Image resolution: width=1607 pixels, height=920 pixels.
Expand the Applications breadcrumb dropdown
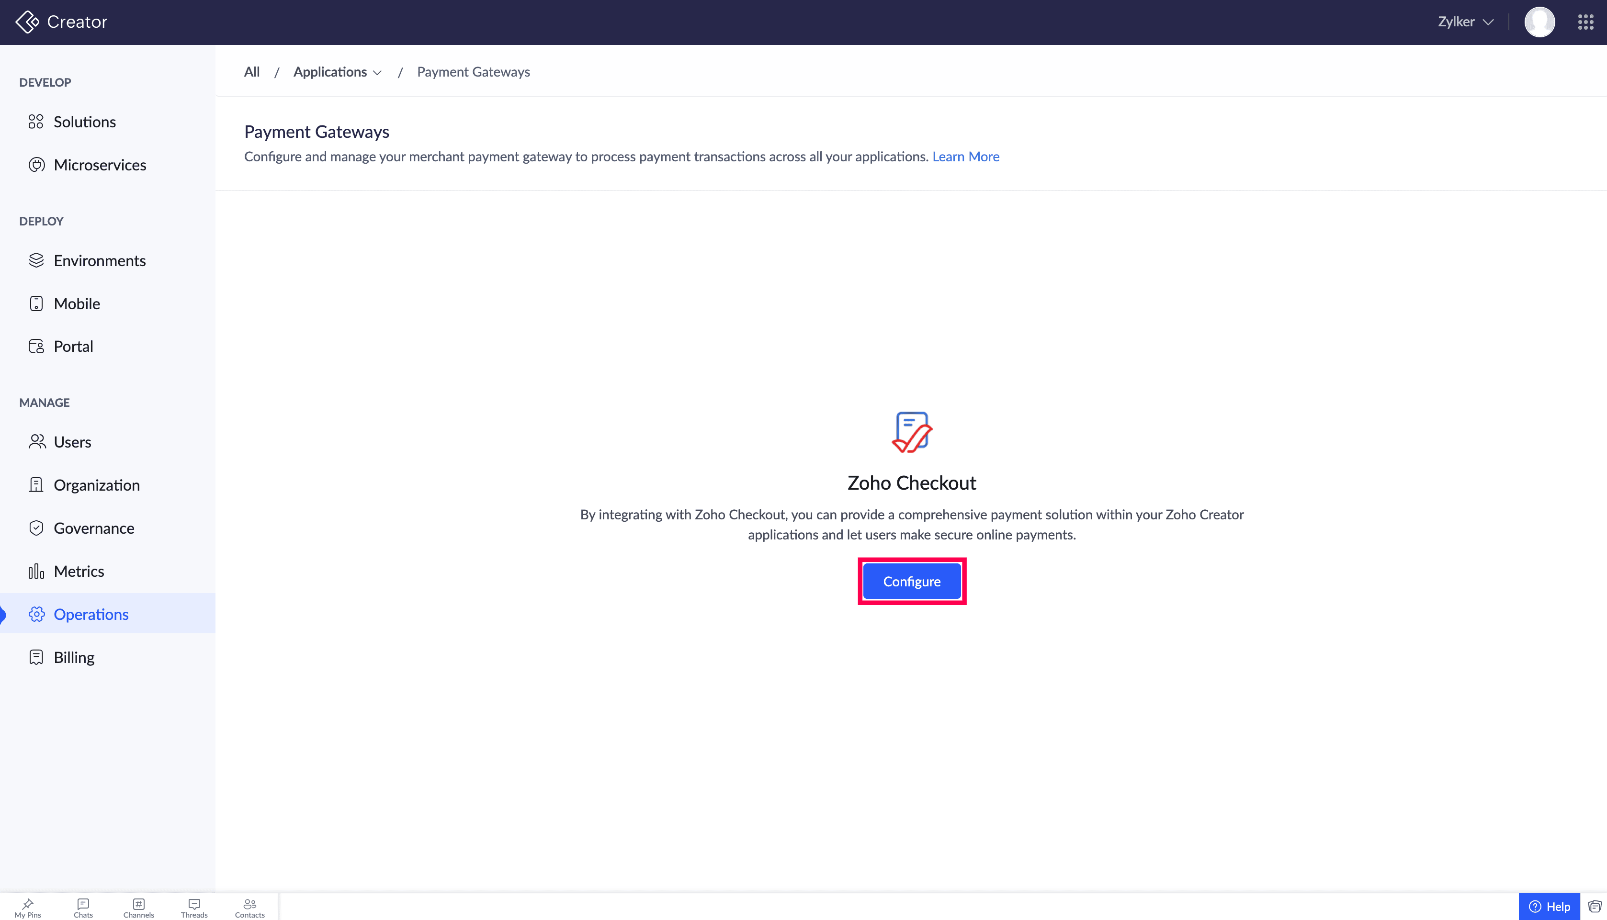pyautogui.click(x=338, y=72)
